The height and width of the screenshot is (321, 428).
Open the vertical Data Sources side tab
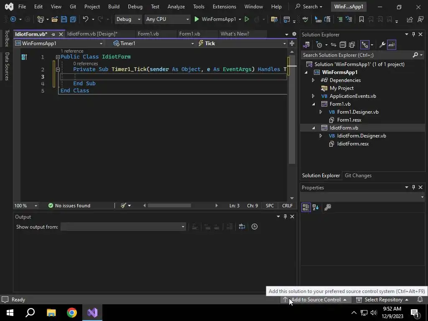tap(7, 66)
